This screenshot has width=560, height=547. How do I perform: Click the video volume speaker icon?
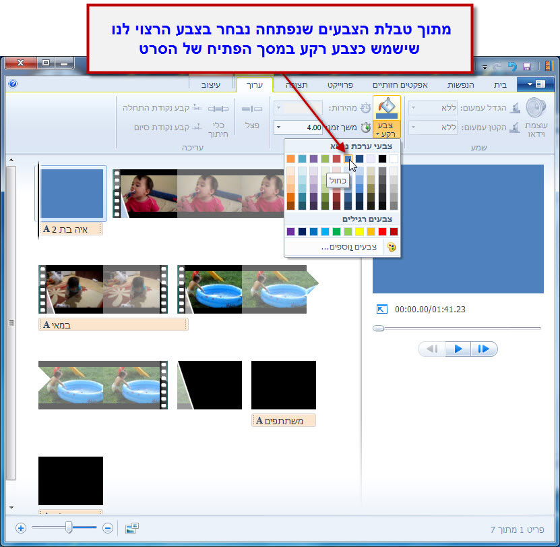[536, 108]
